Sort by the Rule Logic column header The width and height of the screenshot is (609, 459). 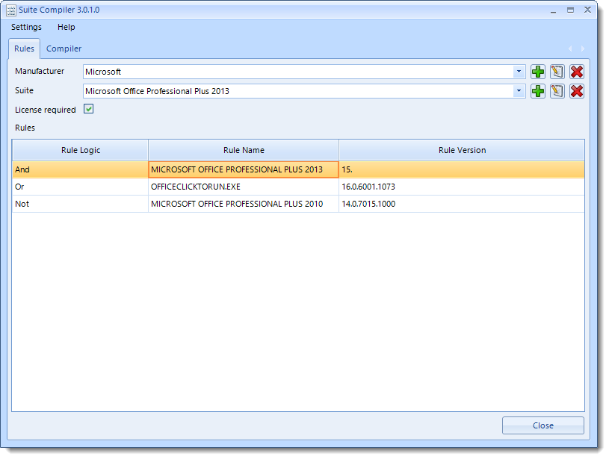[81, 150]
